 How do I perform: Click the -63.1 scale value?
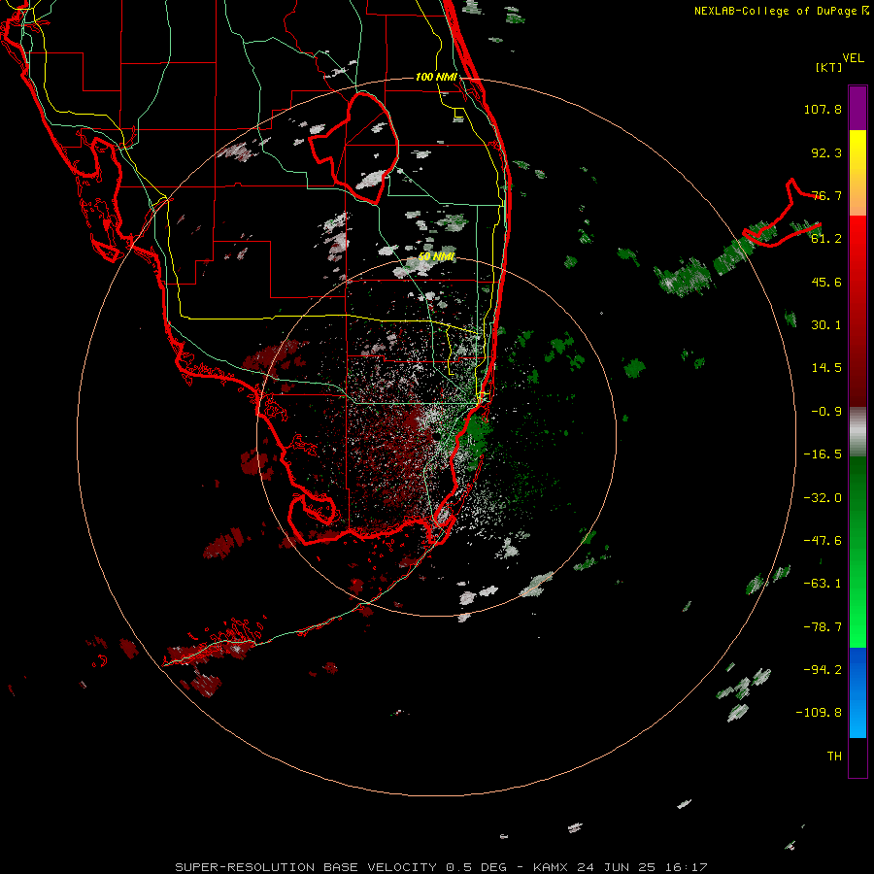(x=823, y=584)
